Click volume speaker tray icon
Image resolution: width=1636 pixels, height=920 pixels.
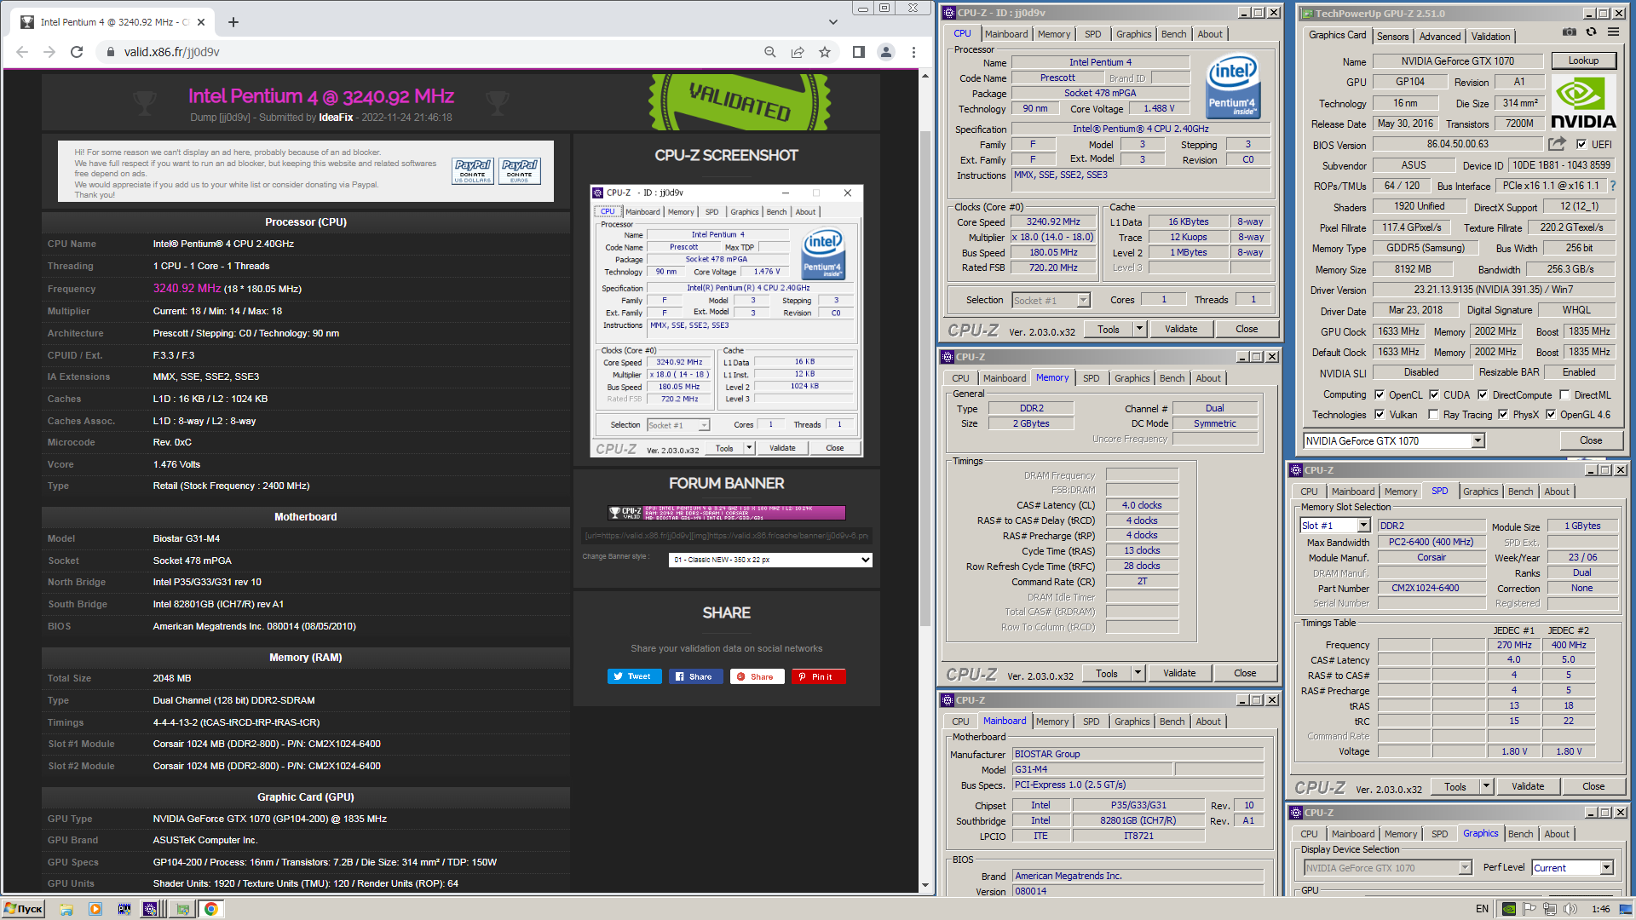(1570, 909)
